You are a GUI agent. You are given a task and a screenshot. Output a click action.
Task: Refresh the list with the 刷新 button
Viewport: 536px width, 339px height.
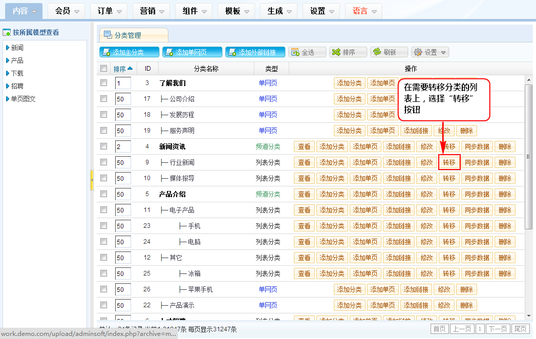click(x=389, y=52)
